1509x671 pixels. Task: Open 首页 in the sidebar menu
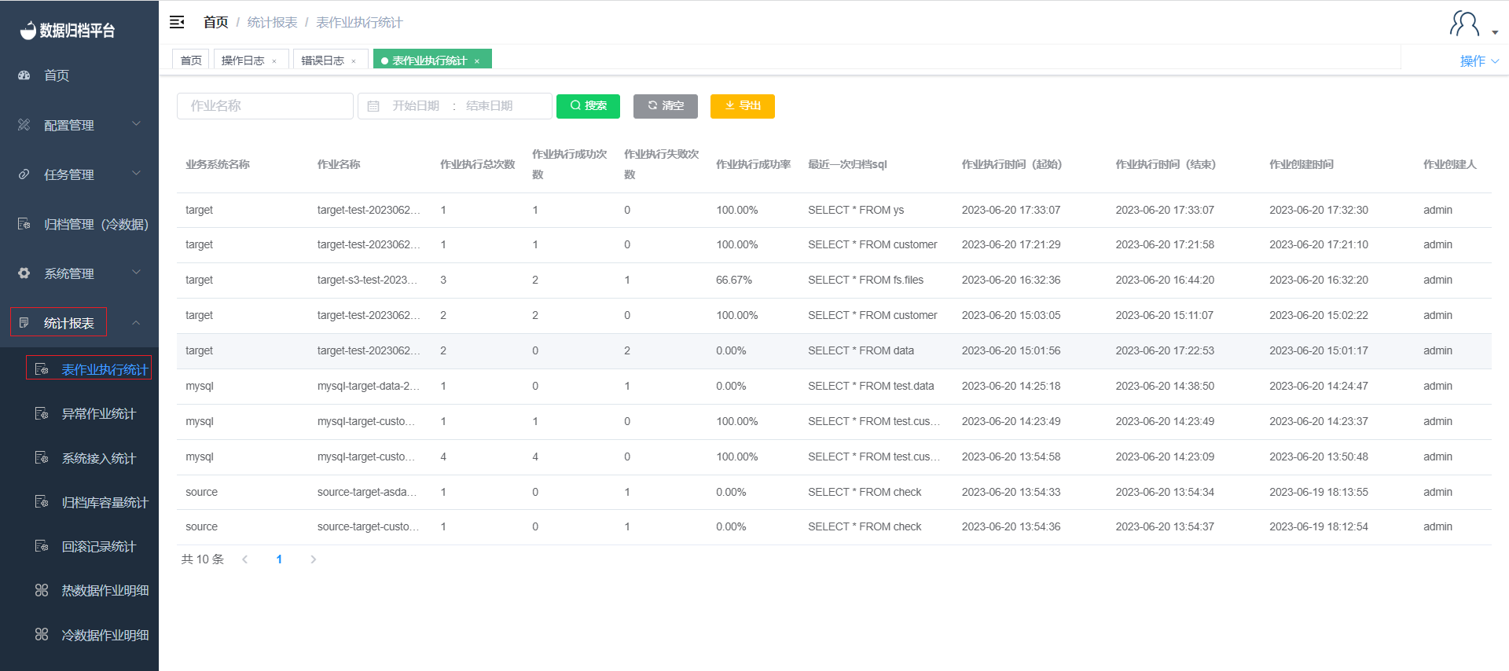pyautogui.click(x=57, y=75)
